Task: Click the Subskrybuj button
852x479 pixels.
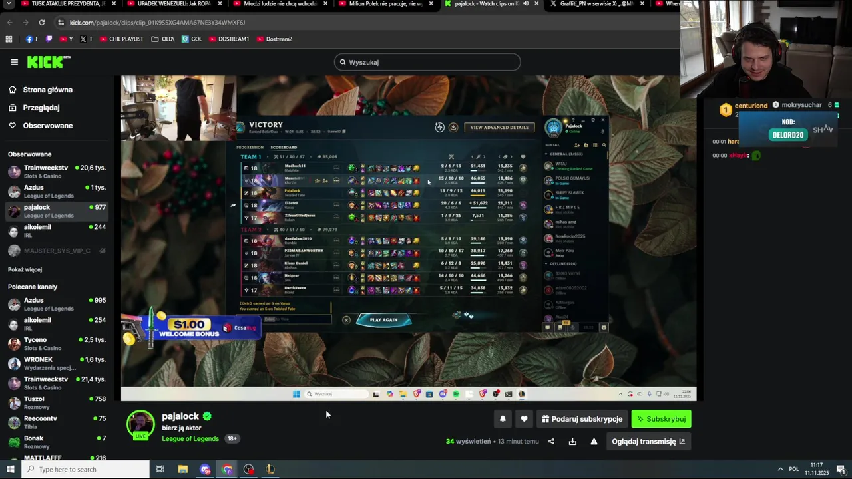Action: (x=661, y=418)
